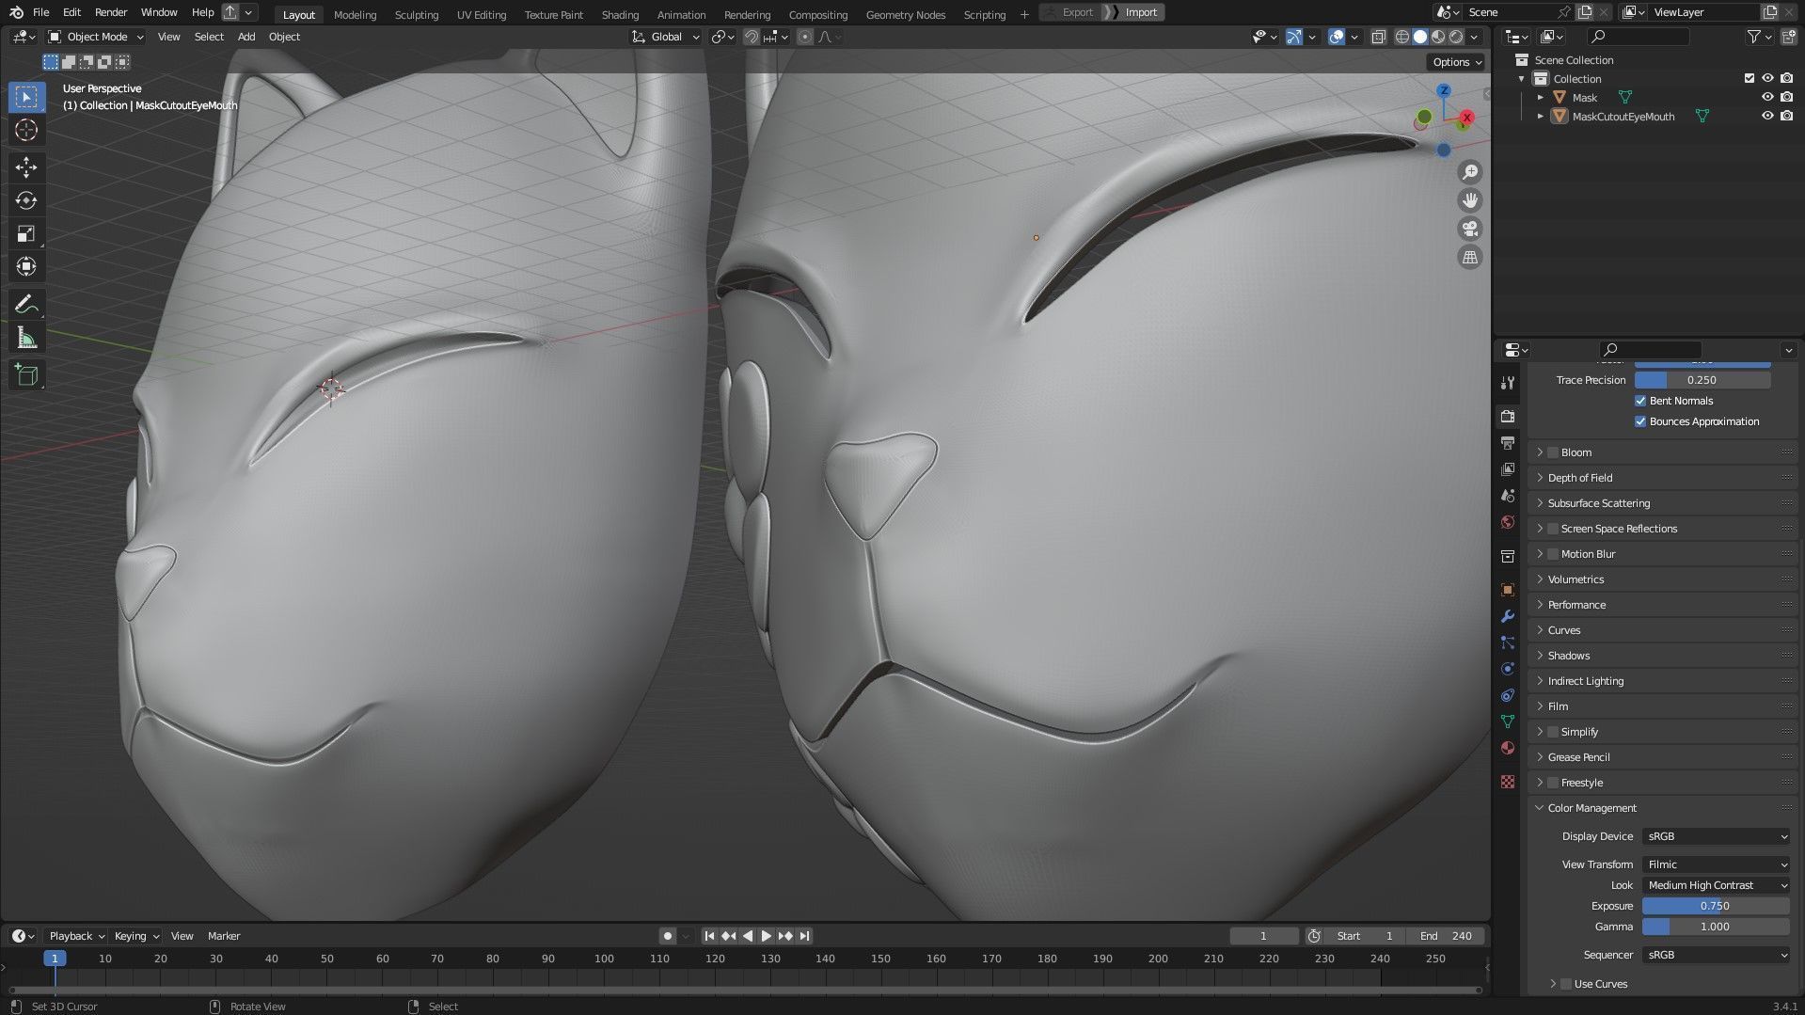Enable Motion Blur checkbox

coord(1553,554)
